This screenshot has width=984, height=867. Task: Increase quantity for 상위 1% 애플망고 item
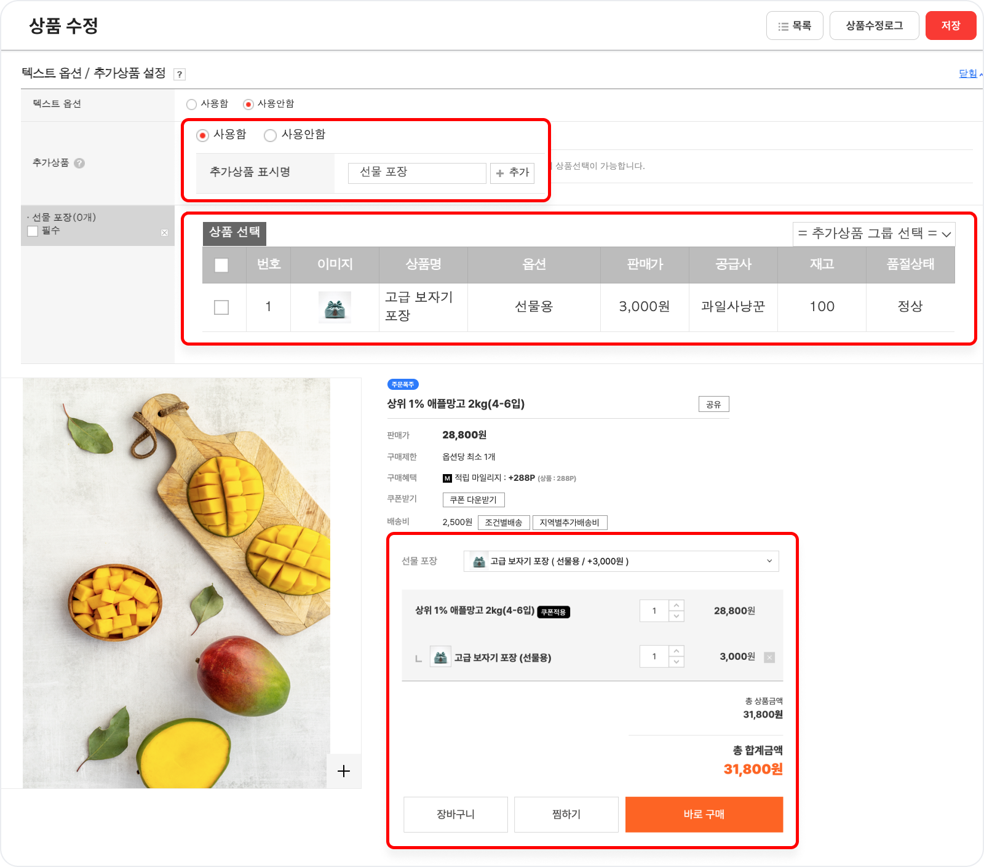[x=676, y=606]
